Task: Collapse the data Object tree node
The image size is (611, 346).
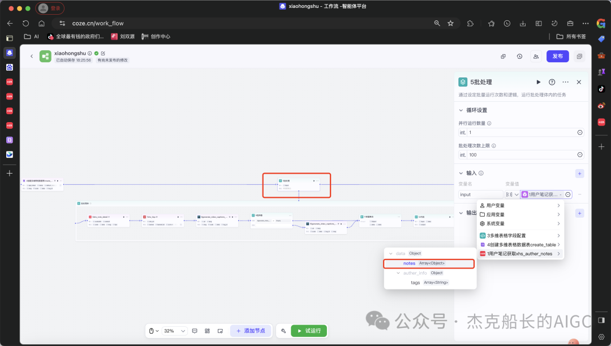Action: tap(390, 253)
